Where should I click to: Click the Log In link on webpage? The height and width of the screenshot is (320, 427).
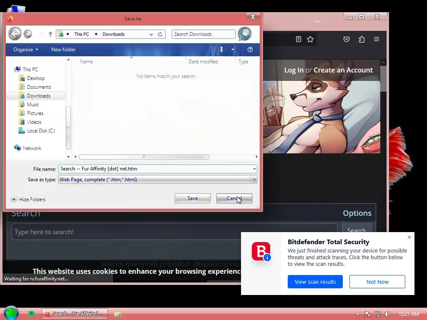pyautogui.click(x=294, y=70)
